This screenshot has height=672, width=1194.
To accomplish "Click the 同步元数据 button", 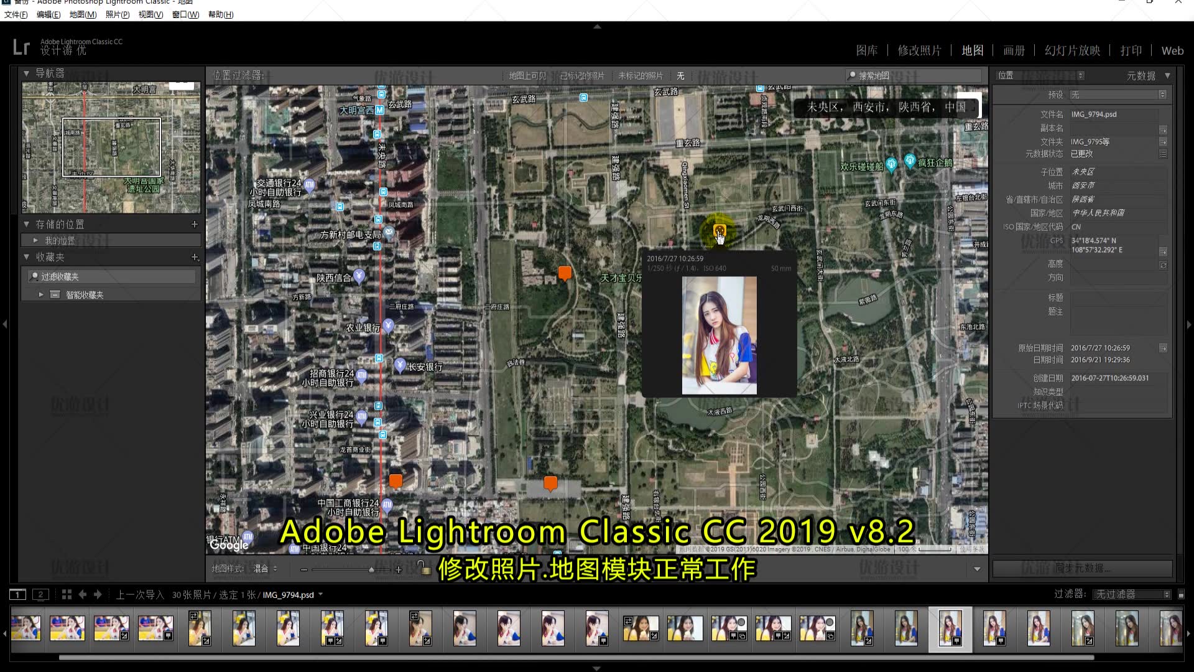I will pos(1082,568).
